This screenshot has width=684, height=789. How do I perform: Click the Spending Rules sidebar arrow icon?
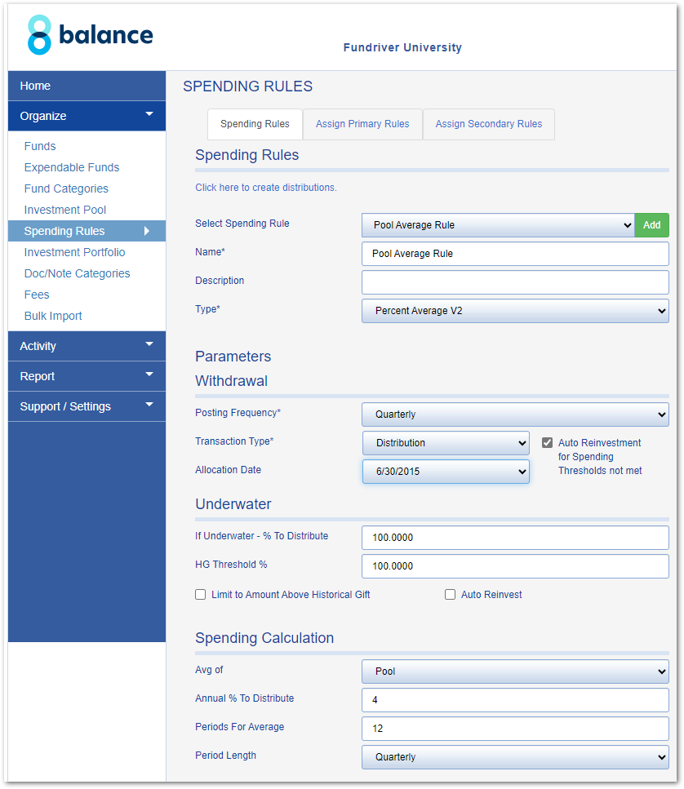[147, 231]
